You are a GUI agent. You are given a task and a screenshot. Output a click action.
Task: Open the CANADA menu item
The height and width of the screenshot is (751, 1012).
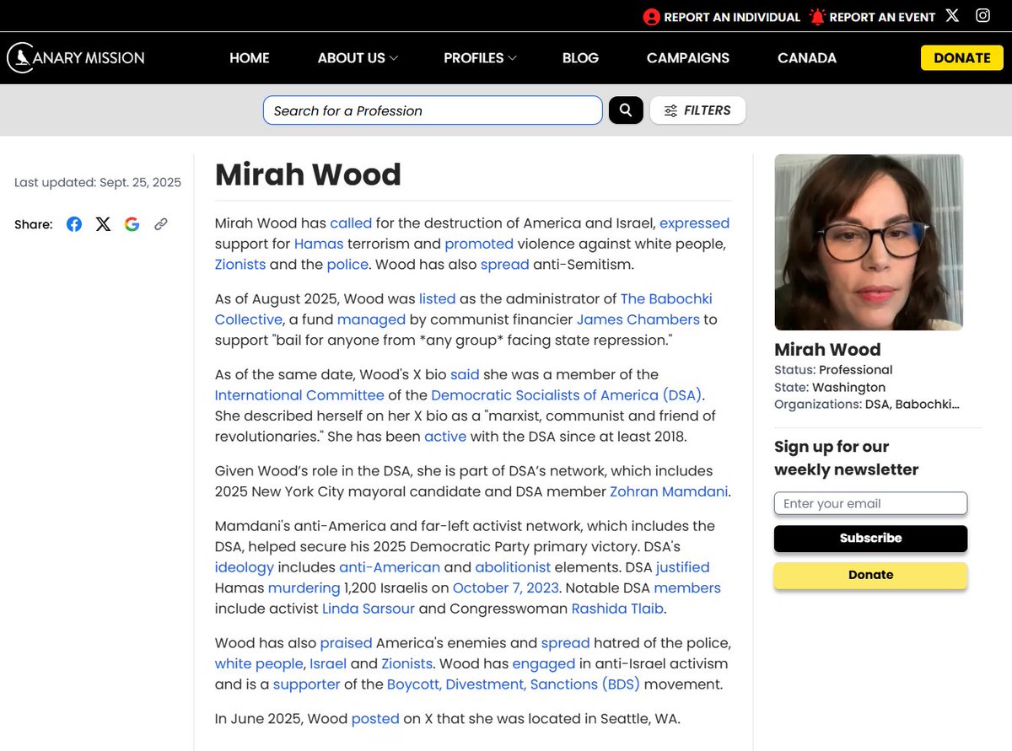coord(807,58)
